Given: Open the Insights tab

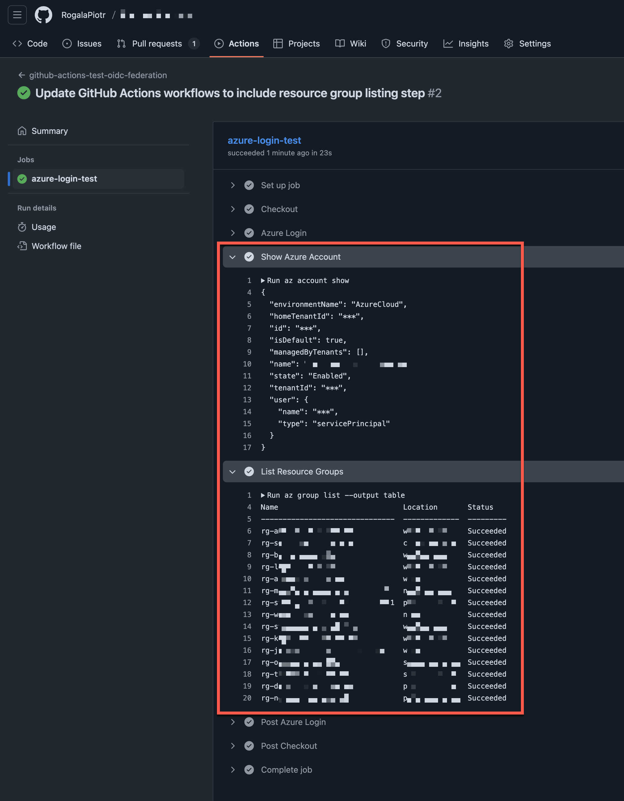Looking at the screenshot, I should coord(466,44).
